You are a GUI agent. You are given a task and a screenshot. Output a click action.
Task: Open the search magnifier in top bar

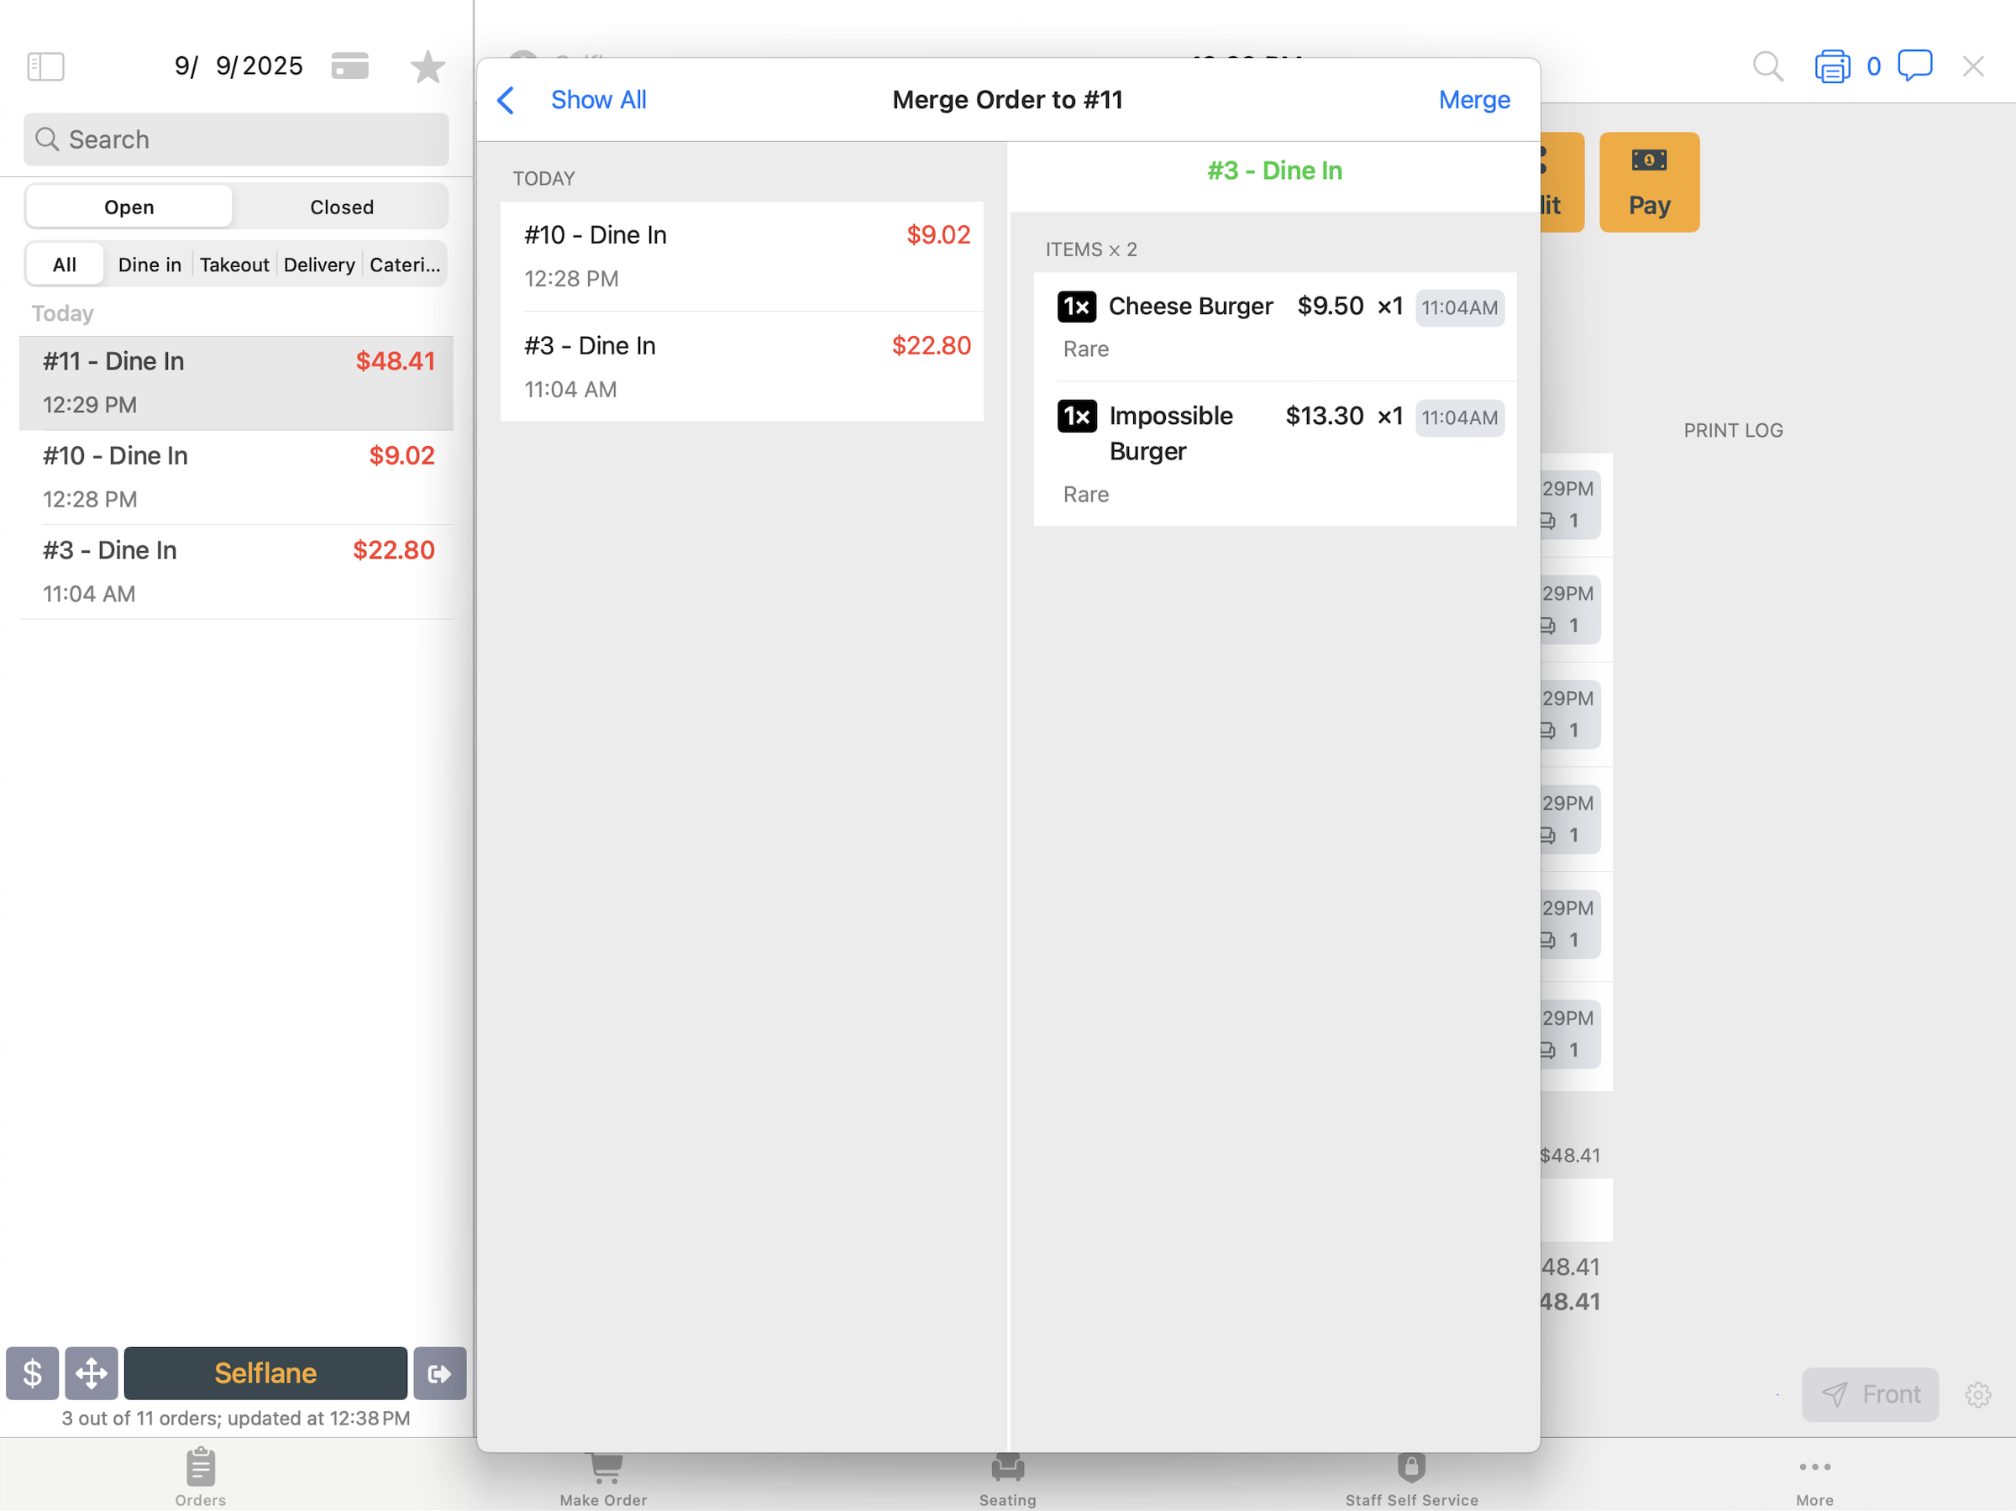coord(1767,66)
